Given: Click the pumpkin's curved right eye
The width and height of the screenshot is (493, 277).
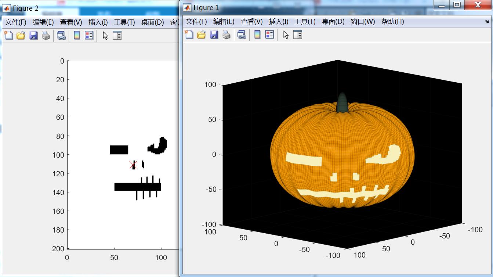Looking at the screenshot, I should 384,155.
